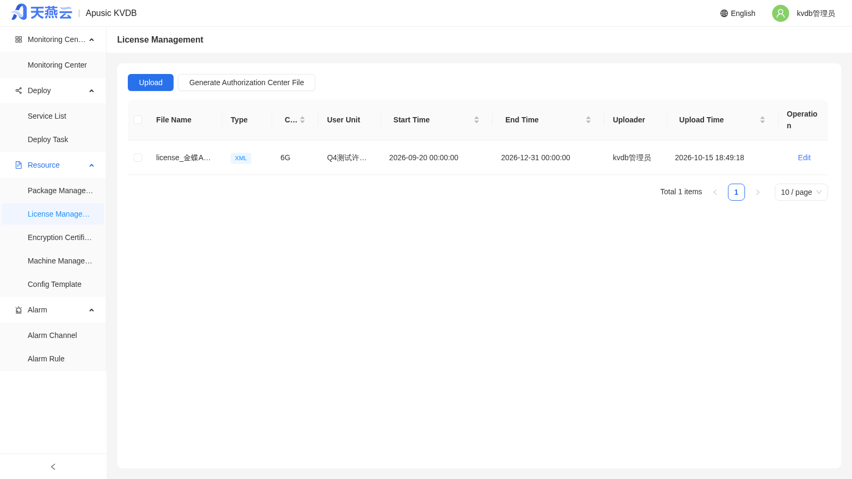The image size is (852, 479).
Task: Click the Monitoring Center grid icon
Action: (19, 39)
